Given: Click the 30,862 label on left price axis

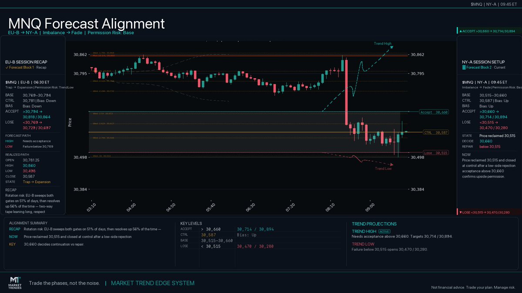Looking at the screenshot, I should coord(80,55).
